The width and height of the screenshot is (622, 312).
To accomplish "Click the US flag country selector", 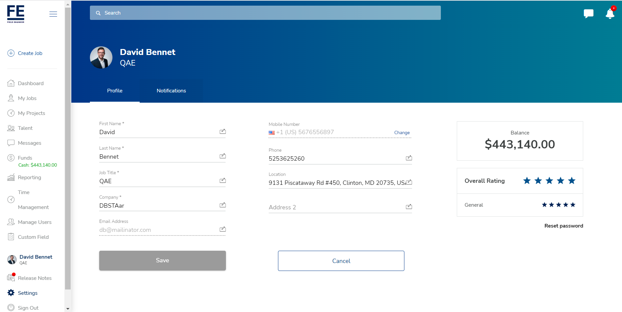I will click(x=272, y=132).
